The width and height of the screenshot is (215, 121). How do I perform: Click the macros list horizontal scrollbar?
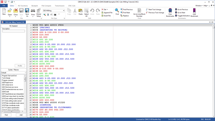(13, 111)
